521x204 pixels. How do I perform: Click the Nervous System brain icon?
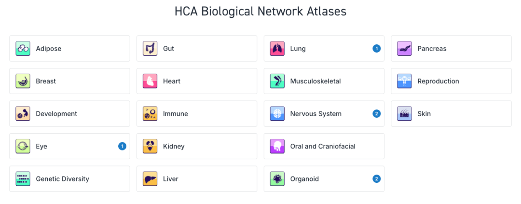coord(277,114)
